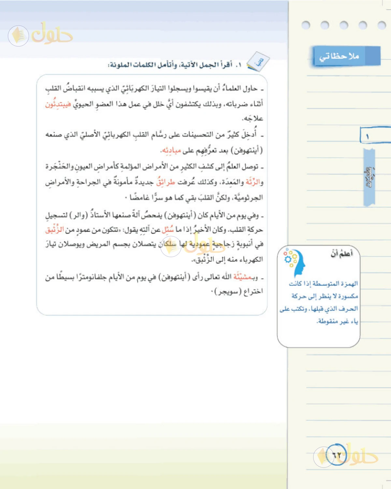This screenshot has height=489, width=391.
Task: Click the boxed number ١ in the margin
Action: point(375,135)
